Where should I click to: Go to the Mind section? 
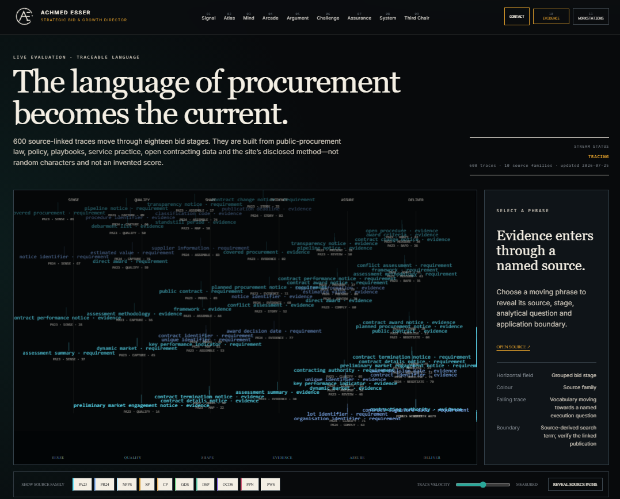[x=249, y=17]
